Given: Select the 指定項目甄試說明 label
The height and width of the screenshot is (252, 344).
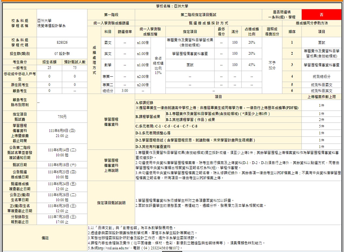Looking at the screenshot, I should click(111, 203).
